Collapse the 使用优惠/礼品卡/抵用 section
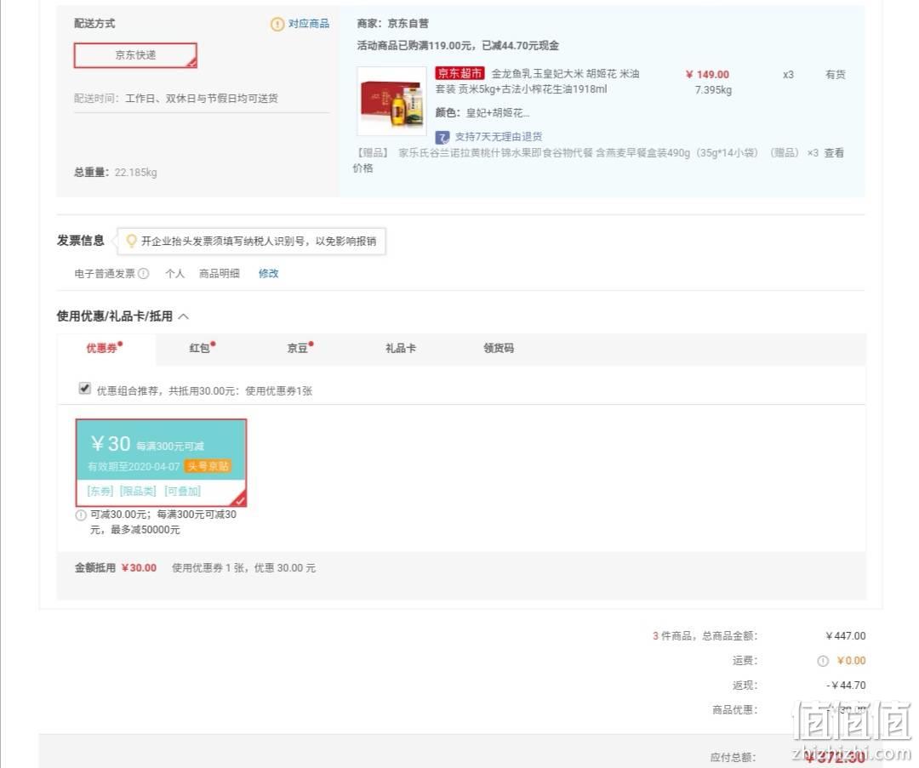The width and height of the screenshot is (919, 768). pos(184,316)
